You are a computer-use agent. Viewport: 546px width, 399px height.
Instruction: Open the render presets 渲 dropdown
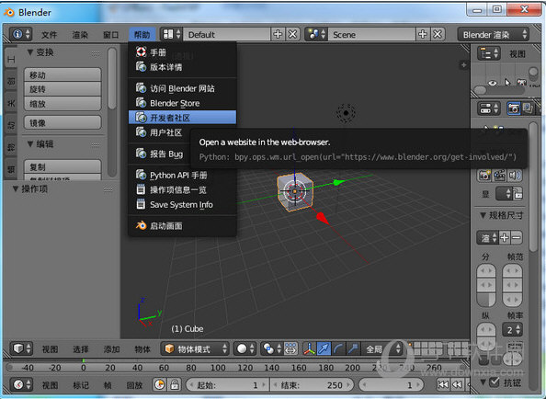click(487, 238)
